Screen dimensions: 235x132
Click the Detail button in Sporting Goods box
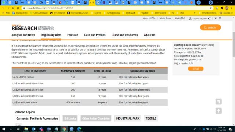coord(196,69)
